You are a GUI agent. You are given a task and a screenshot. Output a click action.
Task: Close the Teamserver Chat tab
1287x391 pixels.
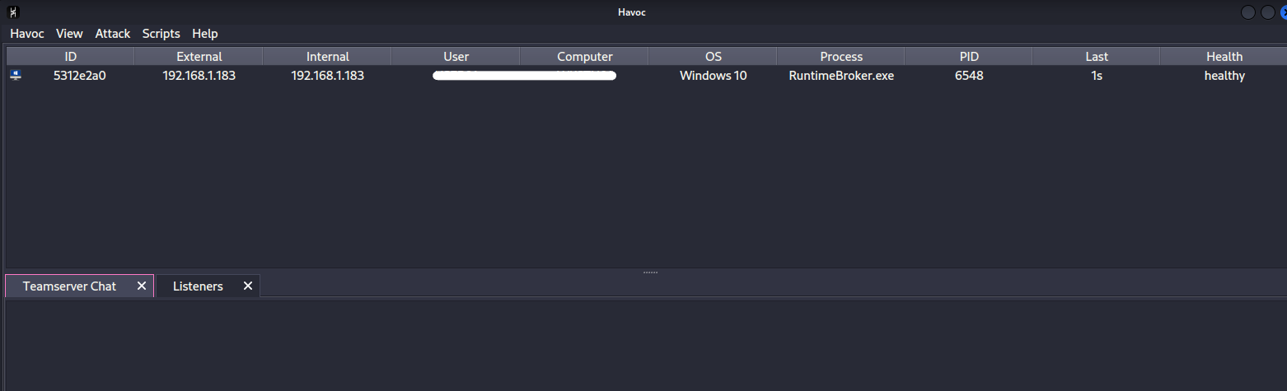click(x=142, y=286)
